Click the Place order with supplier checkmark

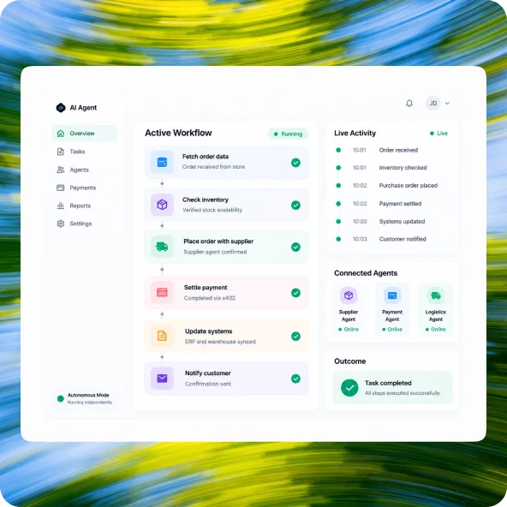pyautogui.click(x=295, y=247)
